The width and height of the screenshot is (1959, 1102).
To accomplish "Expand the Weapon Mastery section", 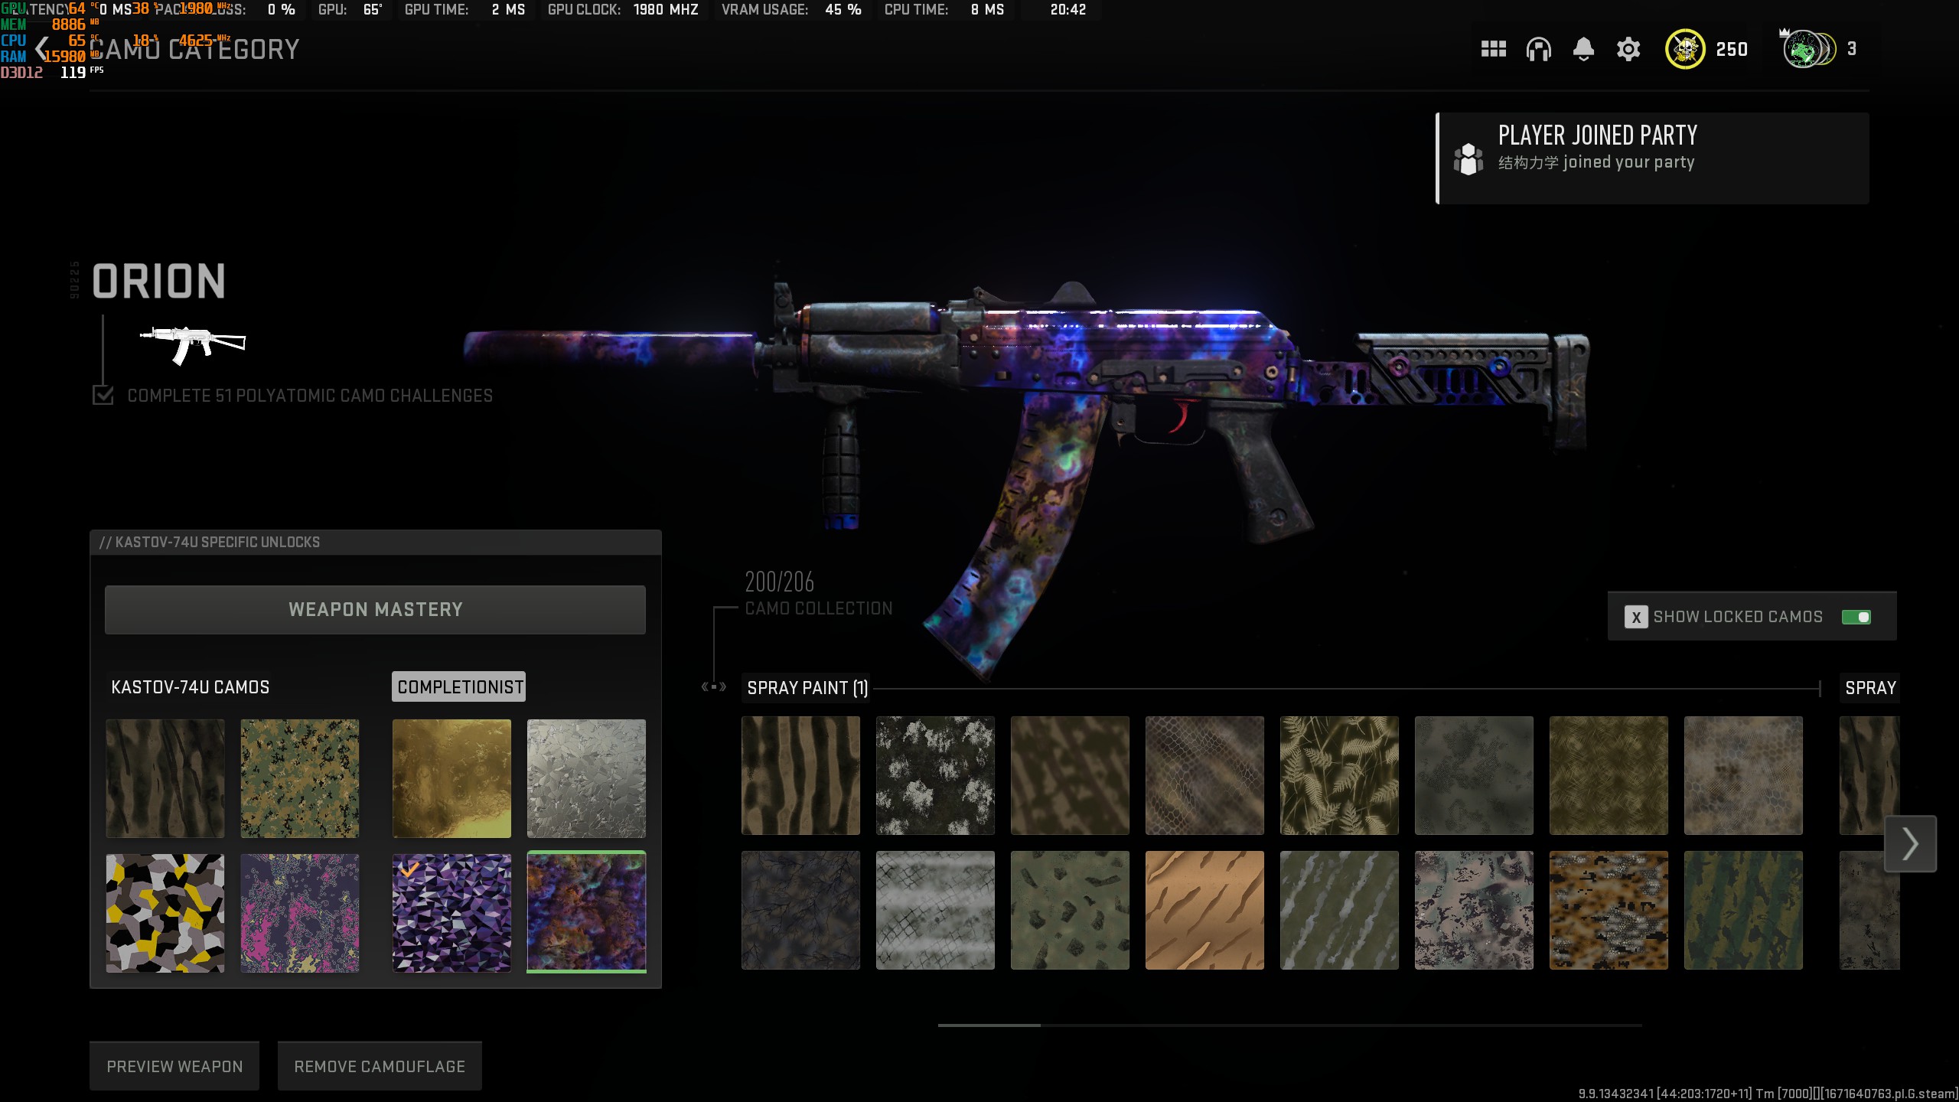I will point(375,610).
